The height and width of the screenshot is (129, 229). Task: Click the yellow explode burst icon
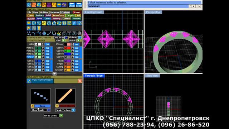(59, 33)
